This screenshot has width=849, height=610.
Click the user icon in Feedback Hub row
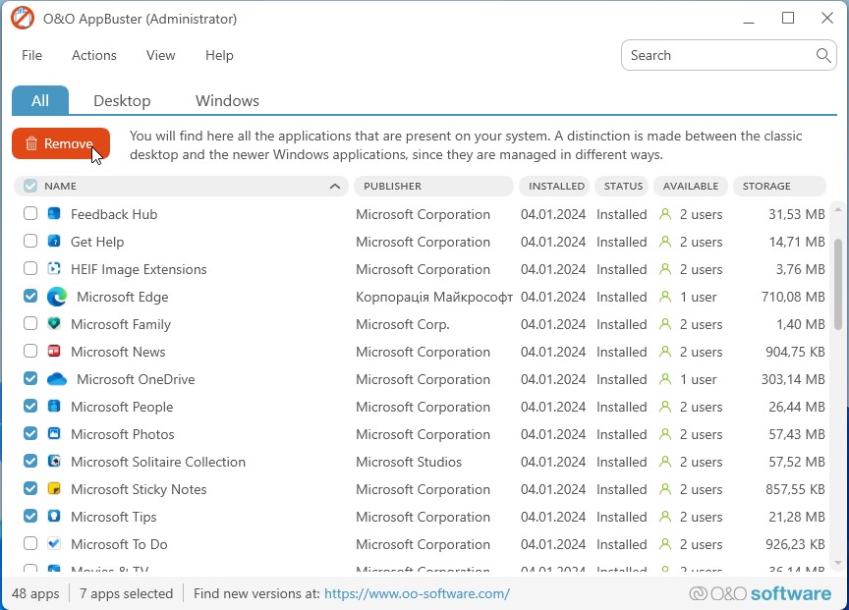665,214
